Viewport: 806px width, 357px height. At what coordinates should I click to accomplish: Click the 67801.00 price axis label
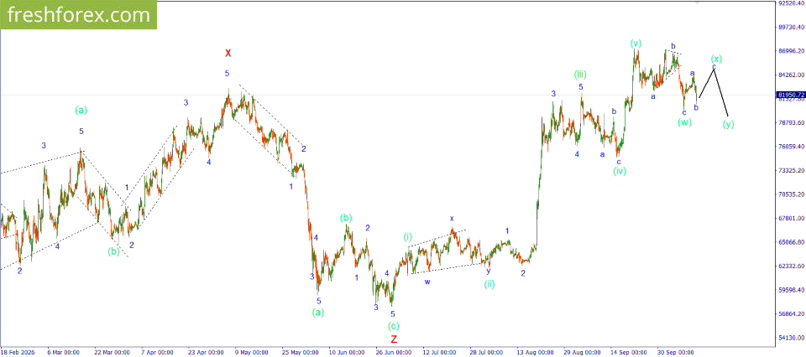[791, 219]
